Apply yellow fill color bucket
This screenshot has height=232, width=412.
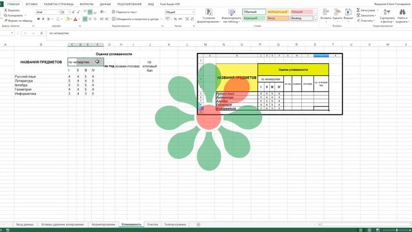pyautogui.click(x=68, y=19)
